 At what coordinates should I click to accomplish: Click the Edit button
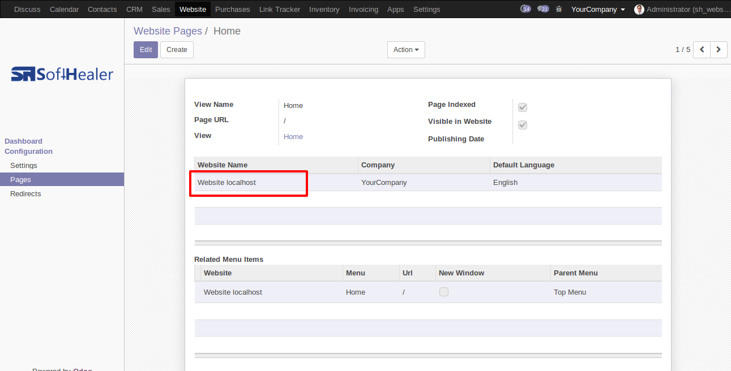pyautogui.click(x=146, y=50)
